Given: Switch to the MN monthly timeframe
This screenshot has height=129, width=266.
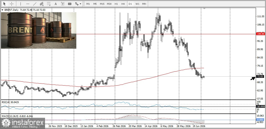Looking at the screenshot, I should click(144, 4).
